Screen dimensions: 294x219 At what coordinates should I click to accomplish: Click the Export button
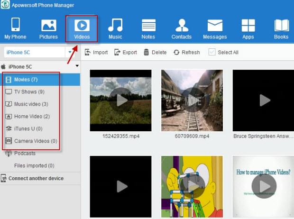click(126, 52)
